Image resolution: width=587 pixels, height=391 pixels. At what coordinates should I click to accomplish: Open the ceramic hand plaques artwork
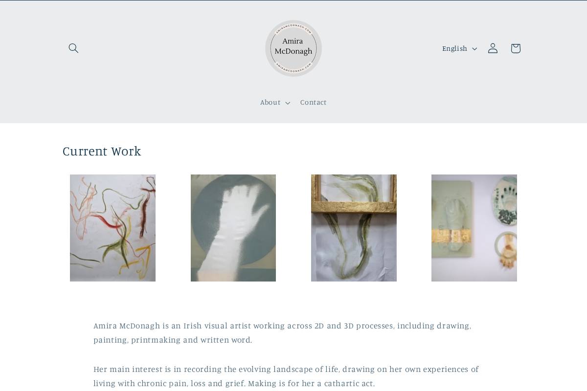[474, 228]
